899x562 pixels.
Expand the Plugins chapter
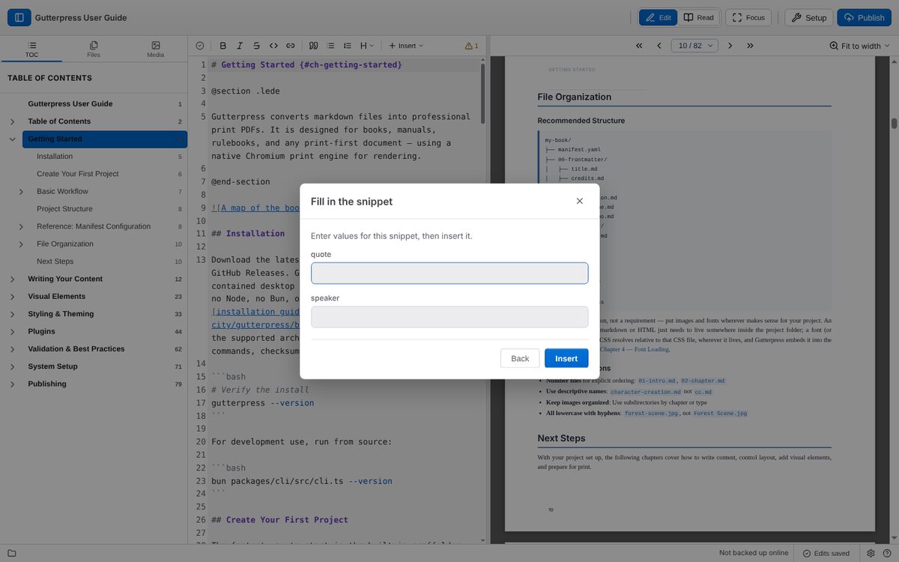12,331
